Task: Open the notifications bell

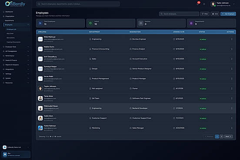Action: 198,4
